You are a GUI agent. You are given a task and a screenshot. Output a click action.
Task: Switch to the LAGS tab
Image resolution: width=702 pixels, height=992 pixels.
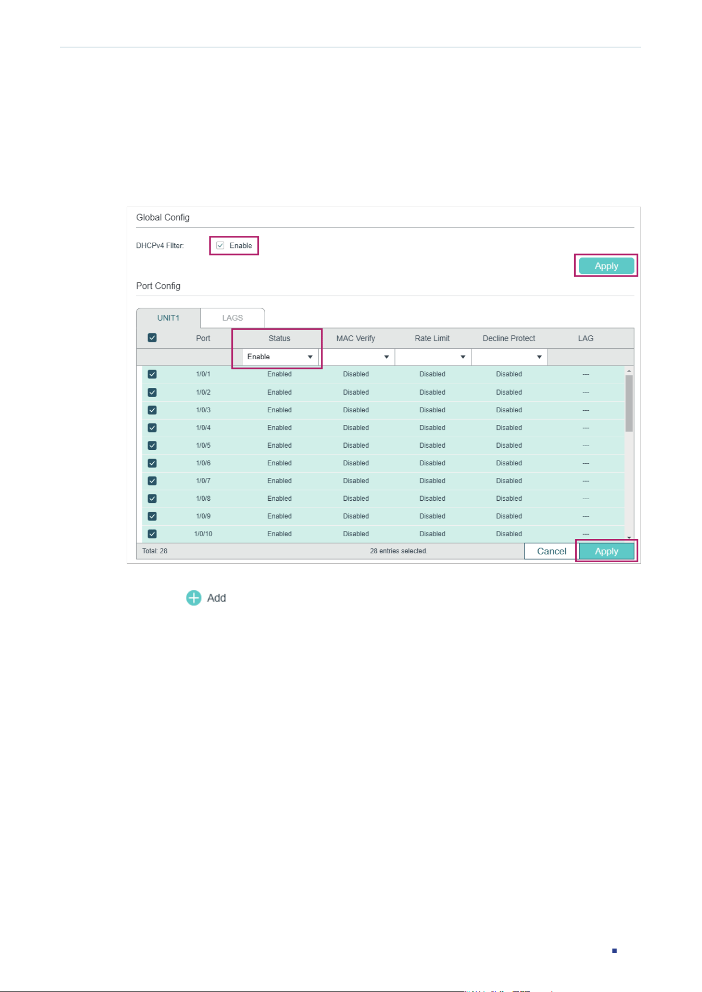(233, 318)
